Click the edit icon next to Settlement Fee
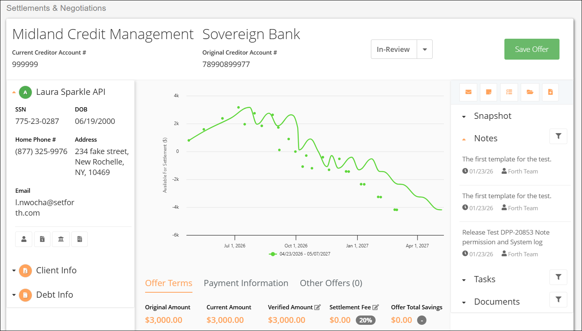The image size is (582, 331). pos(375,307)
